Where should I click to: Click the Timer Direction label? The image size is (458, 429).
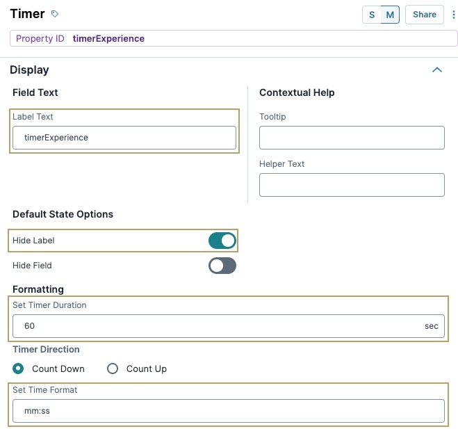click(x=46, y=350)
